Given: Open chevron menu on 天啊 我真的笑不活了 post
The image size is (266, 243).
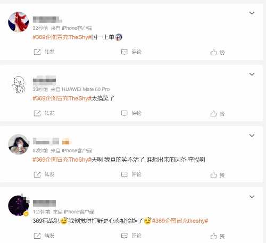Looking at the screenshot, I should point(252,136).
